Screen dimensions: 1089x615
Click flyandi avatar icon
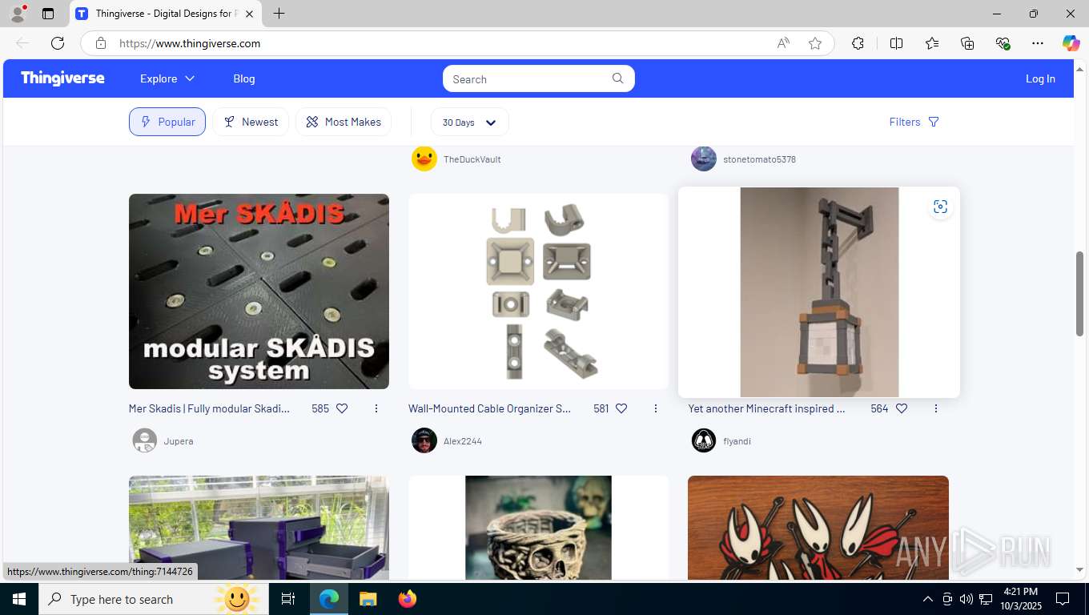[704, 440]
